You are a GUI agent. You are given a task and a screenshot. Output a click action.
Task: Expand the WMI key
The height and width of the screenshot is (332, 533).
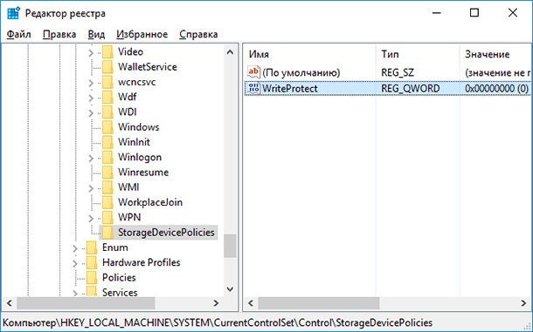(x=91, y=188)
